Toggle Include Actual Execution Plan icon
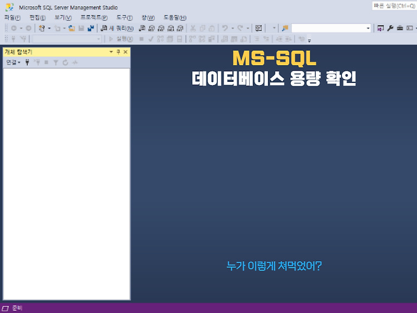This screenshot has width=417, height=313. click(192, 39)
